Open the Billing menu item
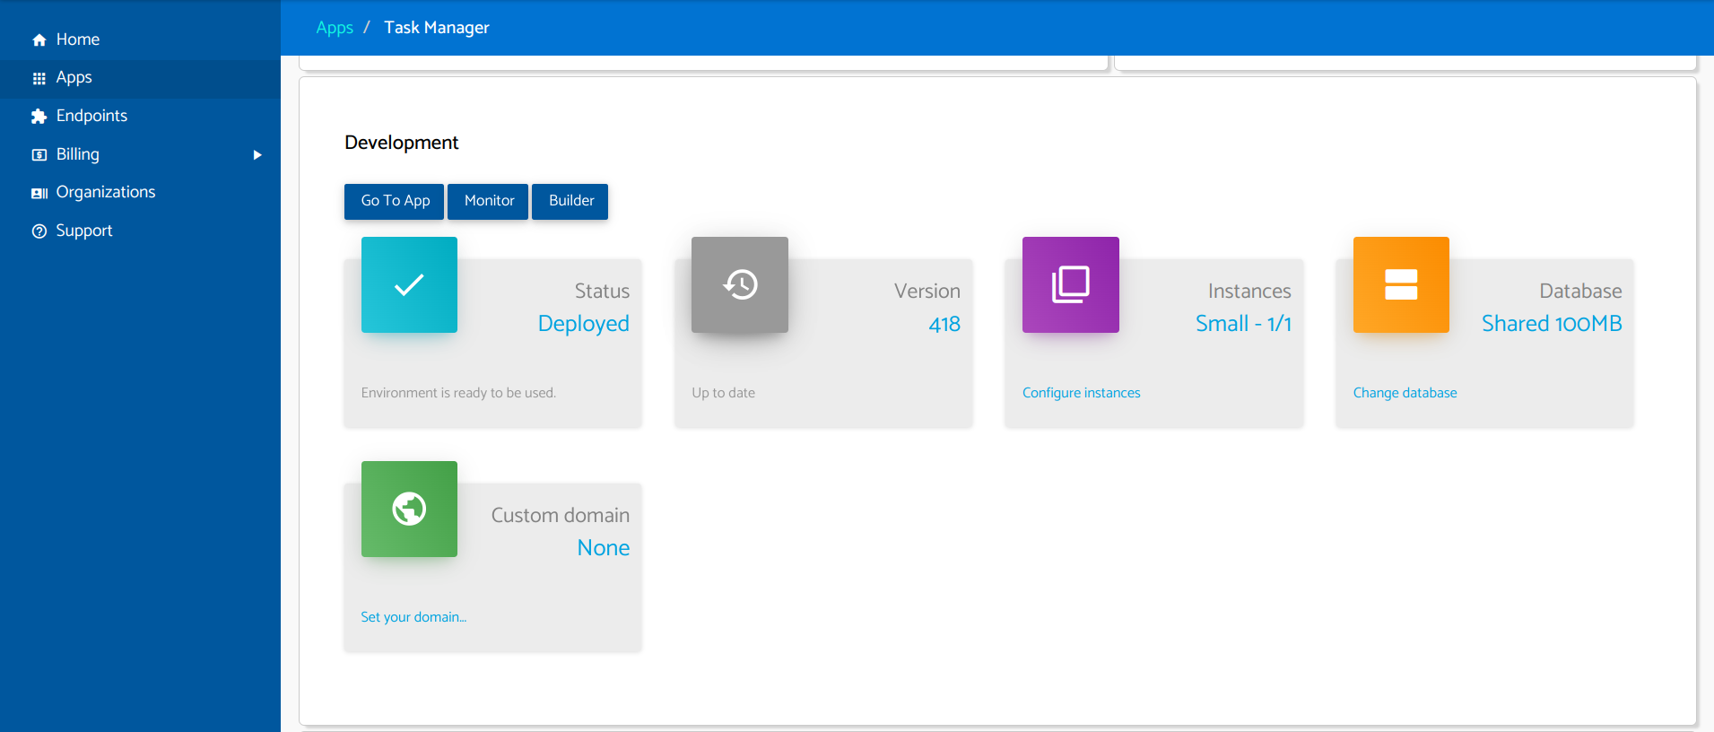 pos(140,154)
